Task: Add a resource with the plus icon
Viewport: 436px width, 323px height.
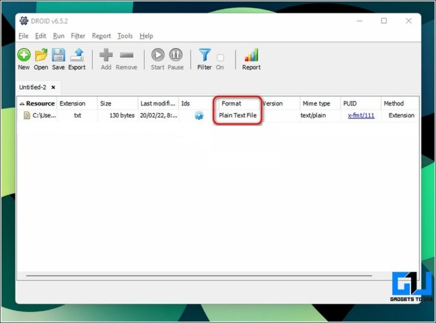Action: [x=106, y=54]
